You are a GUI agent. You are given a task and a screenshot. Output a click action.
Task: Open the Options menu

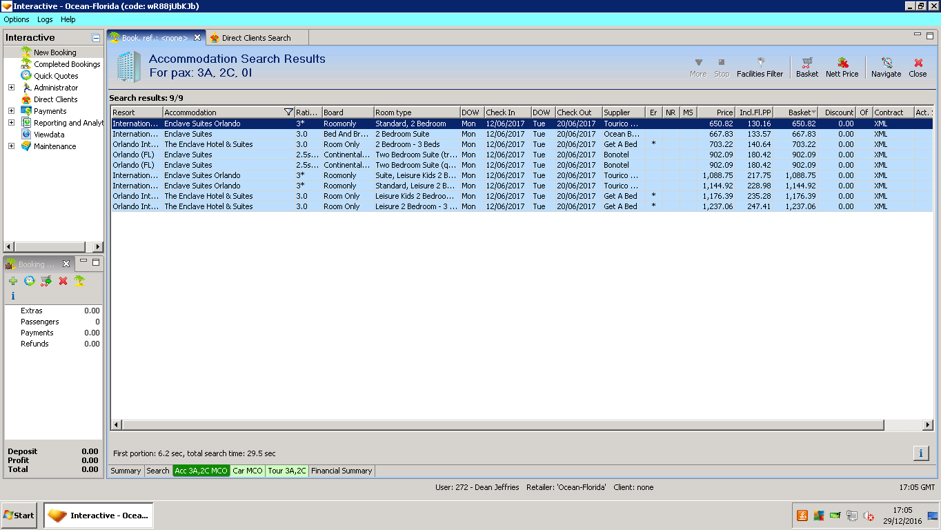[x=17, y=19]
